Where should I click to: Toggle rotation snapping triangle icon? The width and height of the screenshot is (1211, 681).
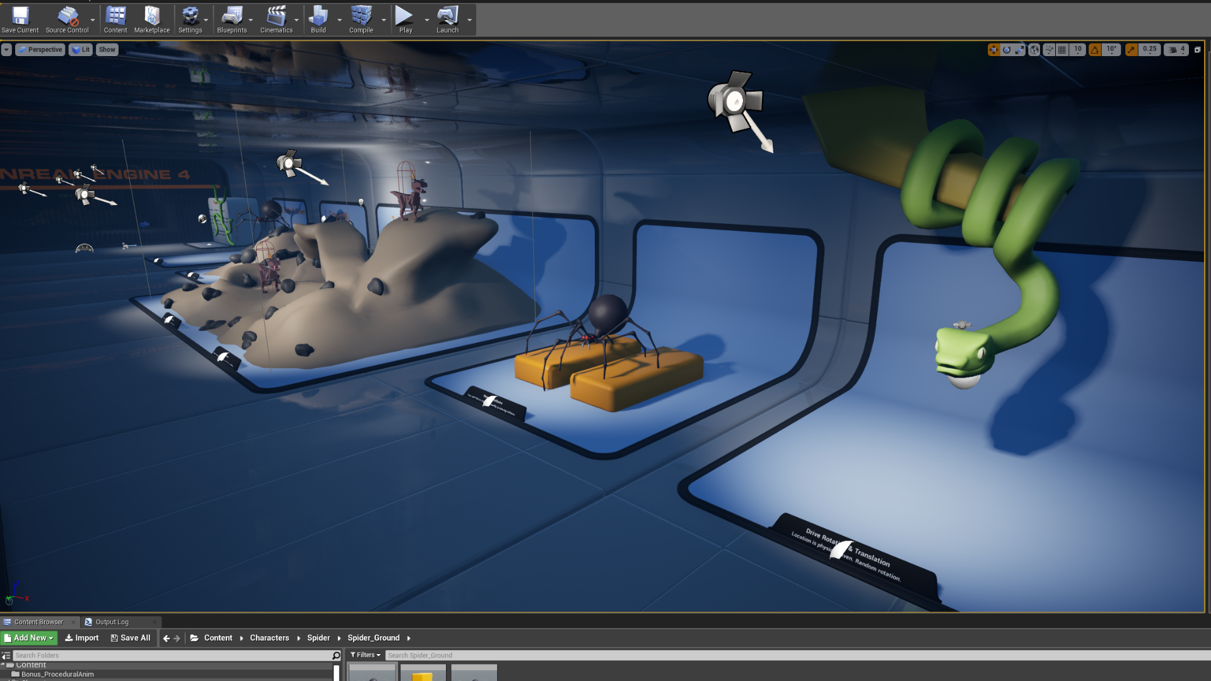click(x=1095, y=50)
